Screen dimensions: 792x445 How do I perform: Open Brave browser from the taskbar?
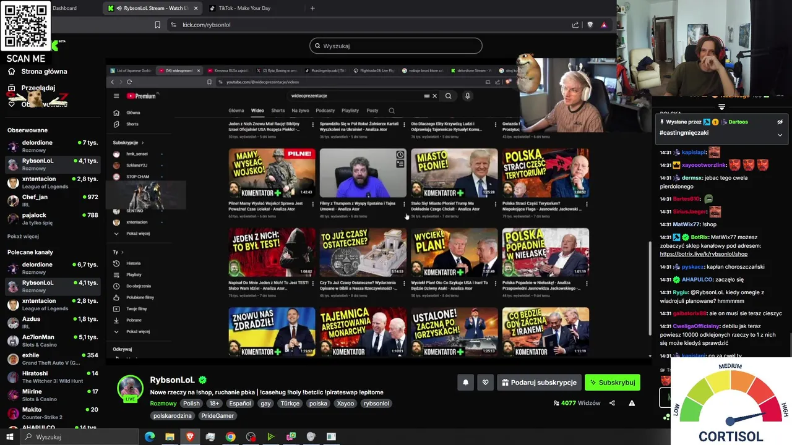[190, 437]
